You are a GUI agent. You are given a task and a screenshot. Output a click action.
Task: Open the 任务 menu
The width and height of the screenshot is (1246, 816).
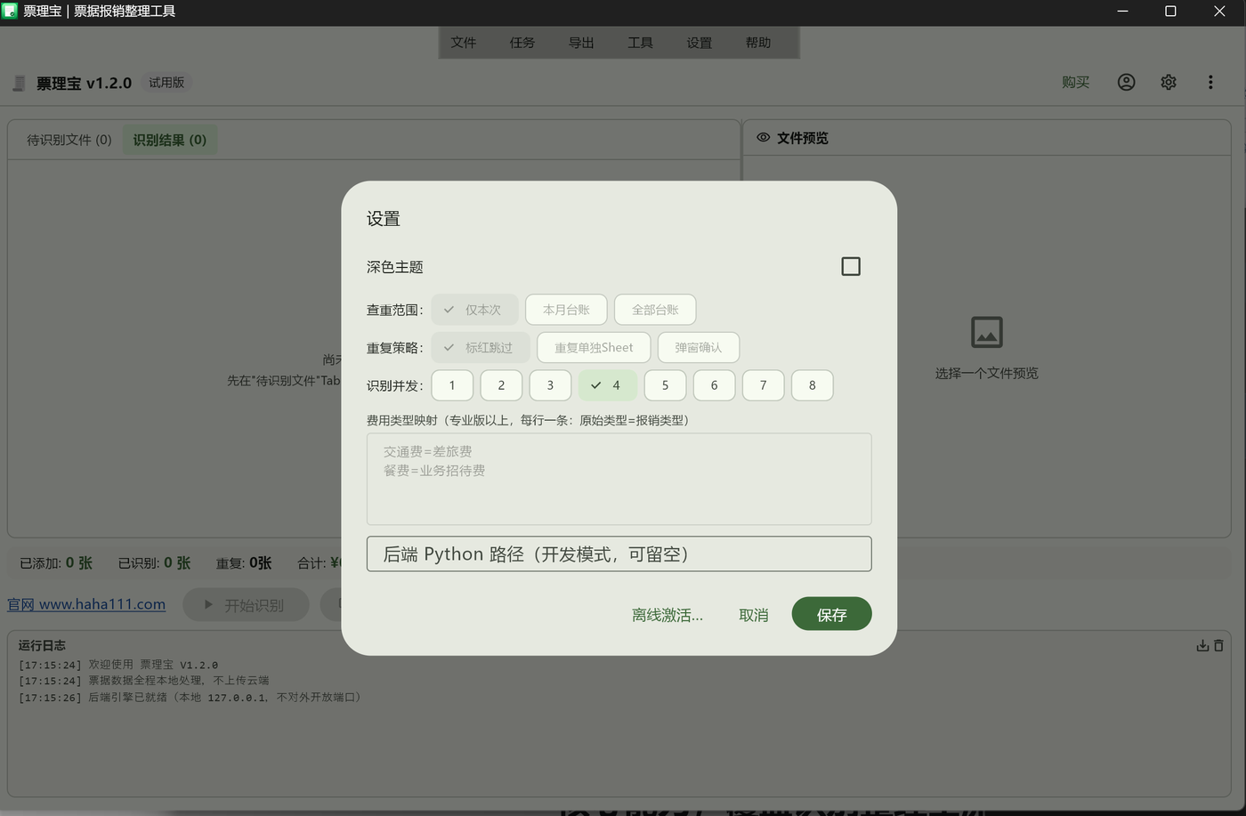[x=522, y=43]
